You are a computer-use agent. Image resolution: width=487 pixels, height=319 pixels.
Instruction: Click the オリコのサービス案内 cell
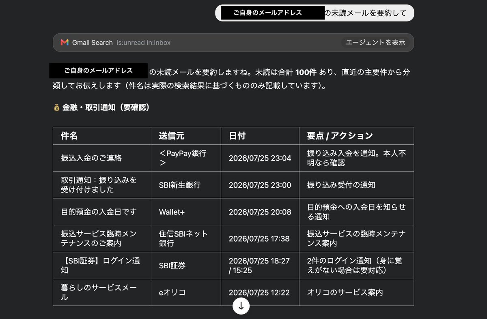coord(357,292)
